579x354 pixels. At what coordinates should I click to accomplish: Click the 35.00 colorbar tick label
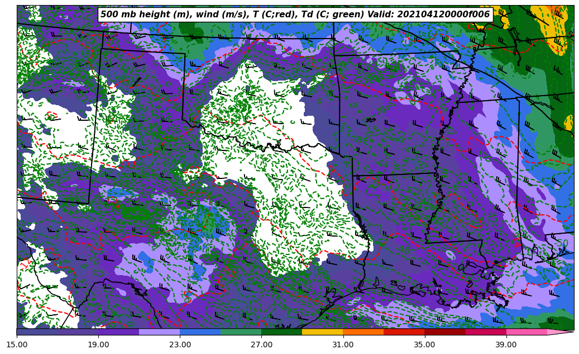click(x=424, y=344)
